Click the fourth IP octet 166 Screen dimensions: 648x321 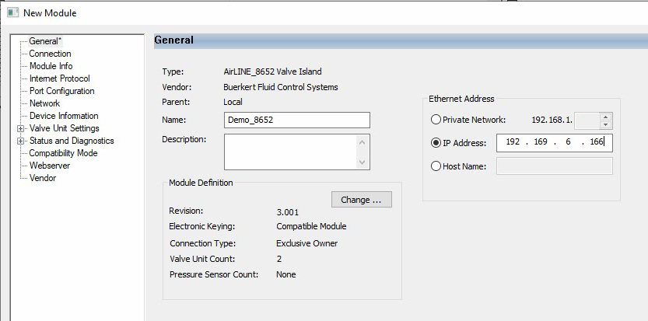click(597, 141)
